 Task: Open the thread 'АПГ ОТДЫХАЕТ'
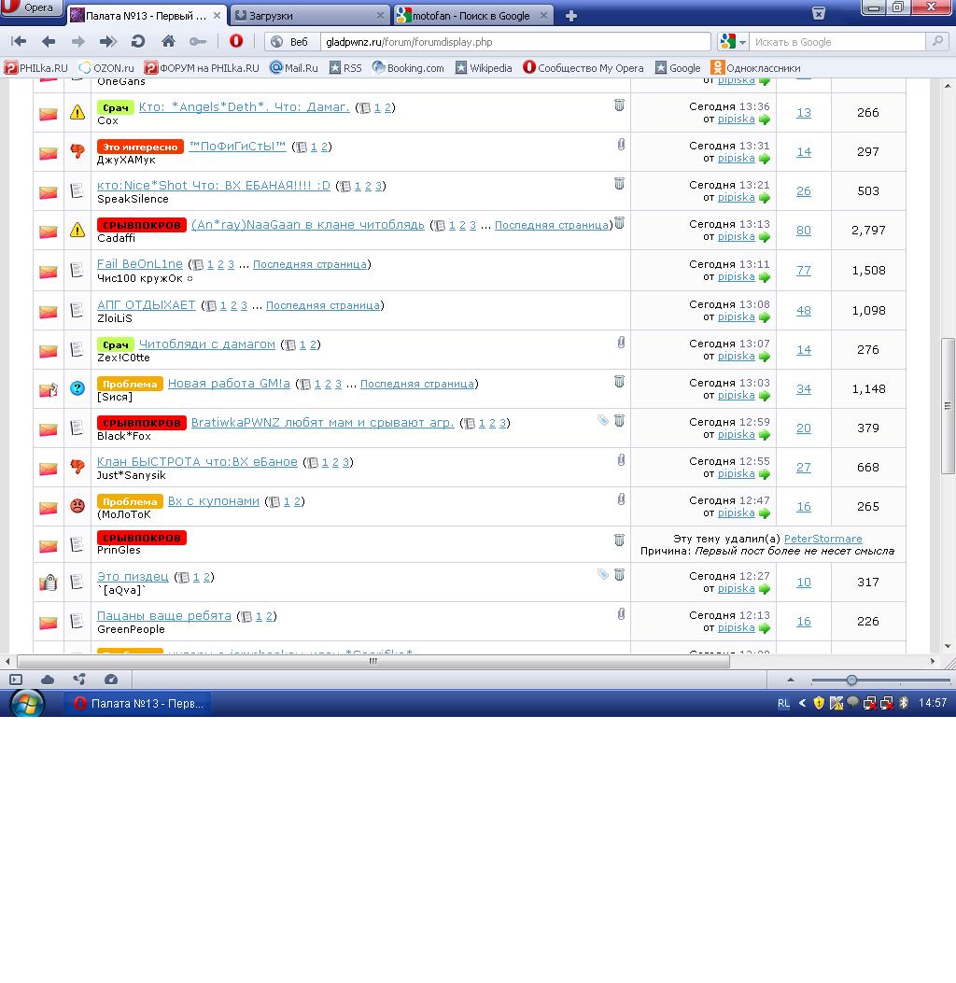click(x=147, y=305)
